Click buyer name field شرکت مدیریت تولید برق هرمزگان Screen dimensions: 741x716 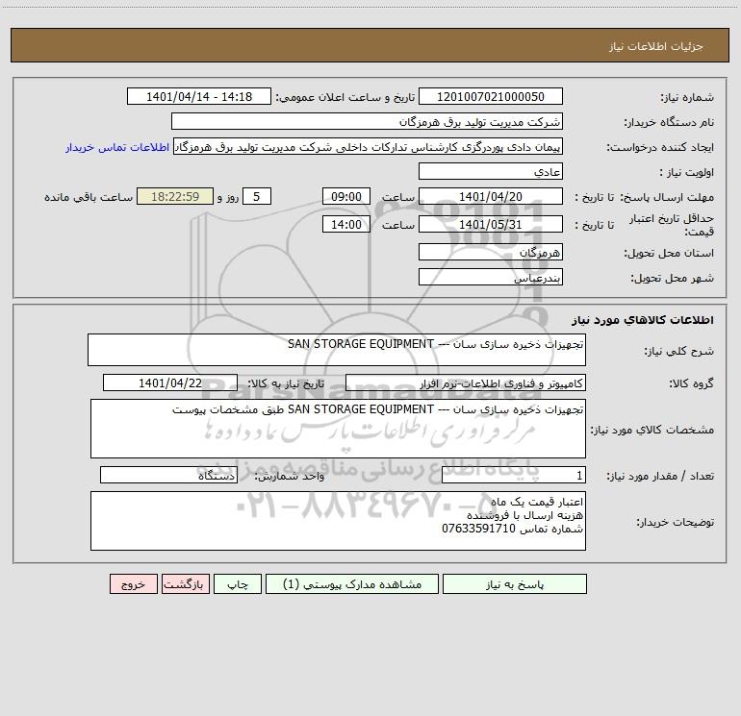(x=367, y=121)
